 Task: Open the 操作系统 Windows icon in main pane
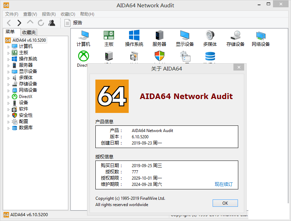coord(134,39)
